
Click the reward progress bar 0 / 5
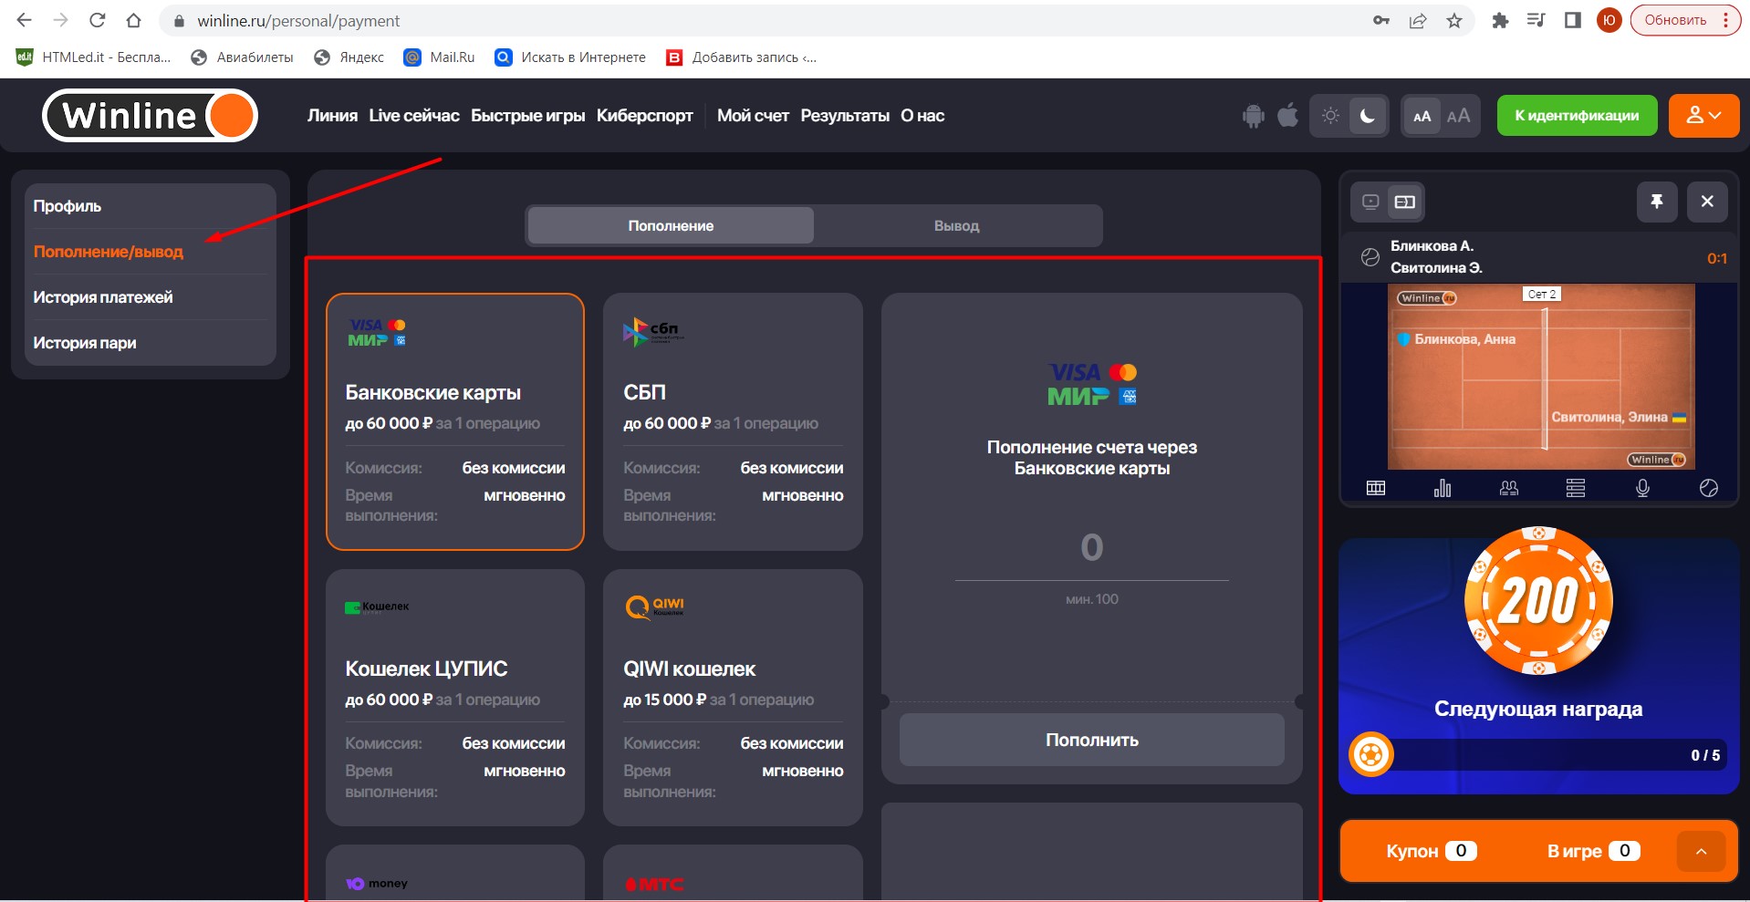tap(1538, 755)
